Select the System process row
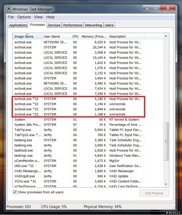Image resolution: width=182 pixels, height=215 pixels. (x=78, y=119)
